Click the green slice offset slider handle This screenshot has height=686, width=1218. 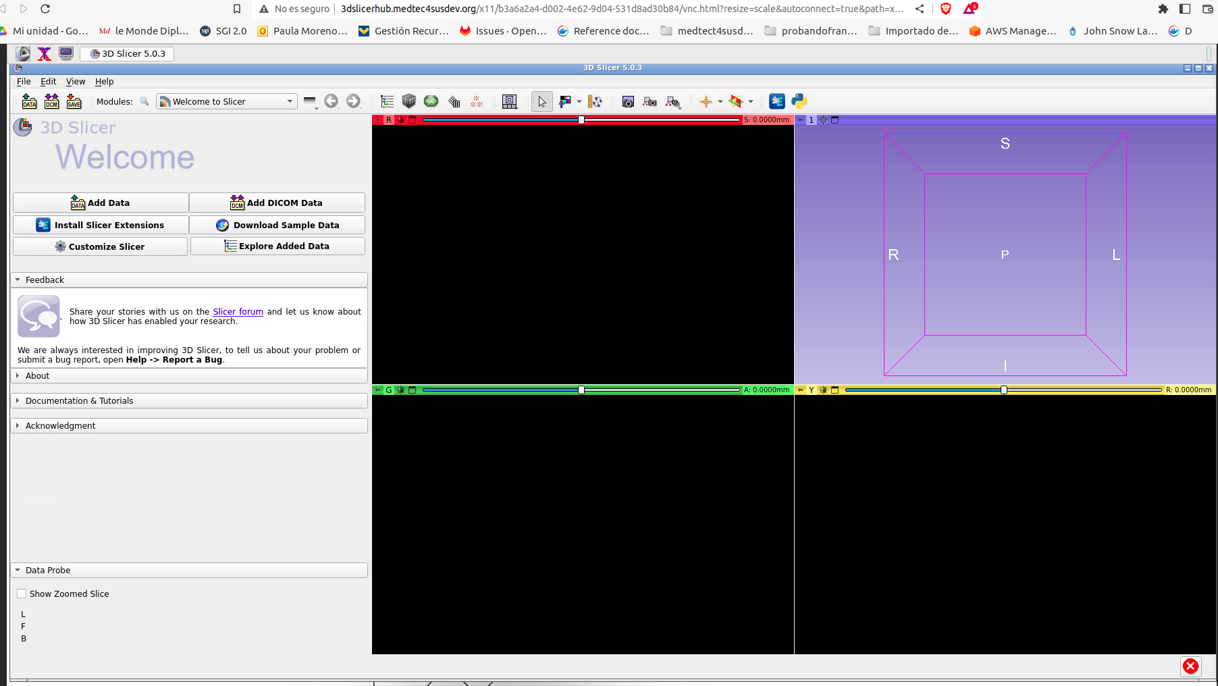pos(581,390)
